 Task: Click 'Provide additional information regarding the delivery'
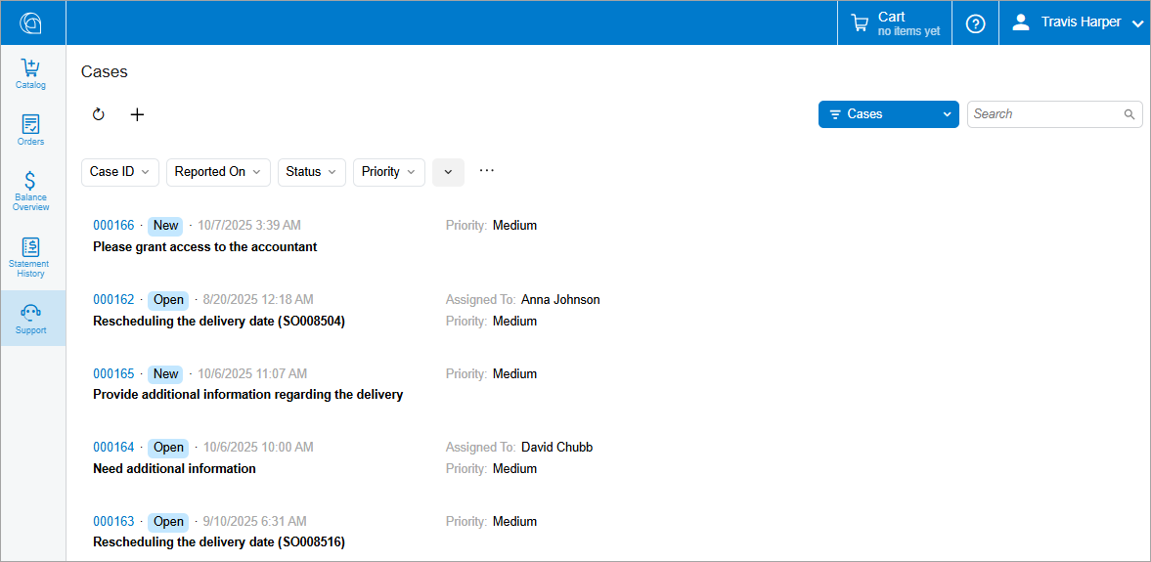[x=248, y=395]
